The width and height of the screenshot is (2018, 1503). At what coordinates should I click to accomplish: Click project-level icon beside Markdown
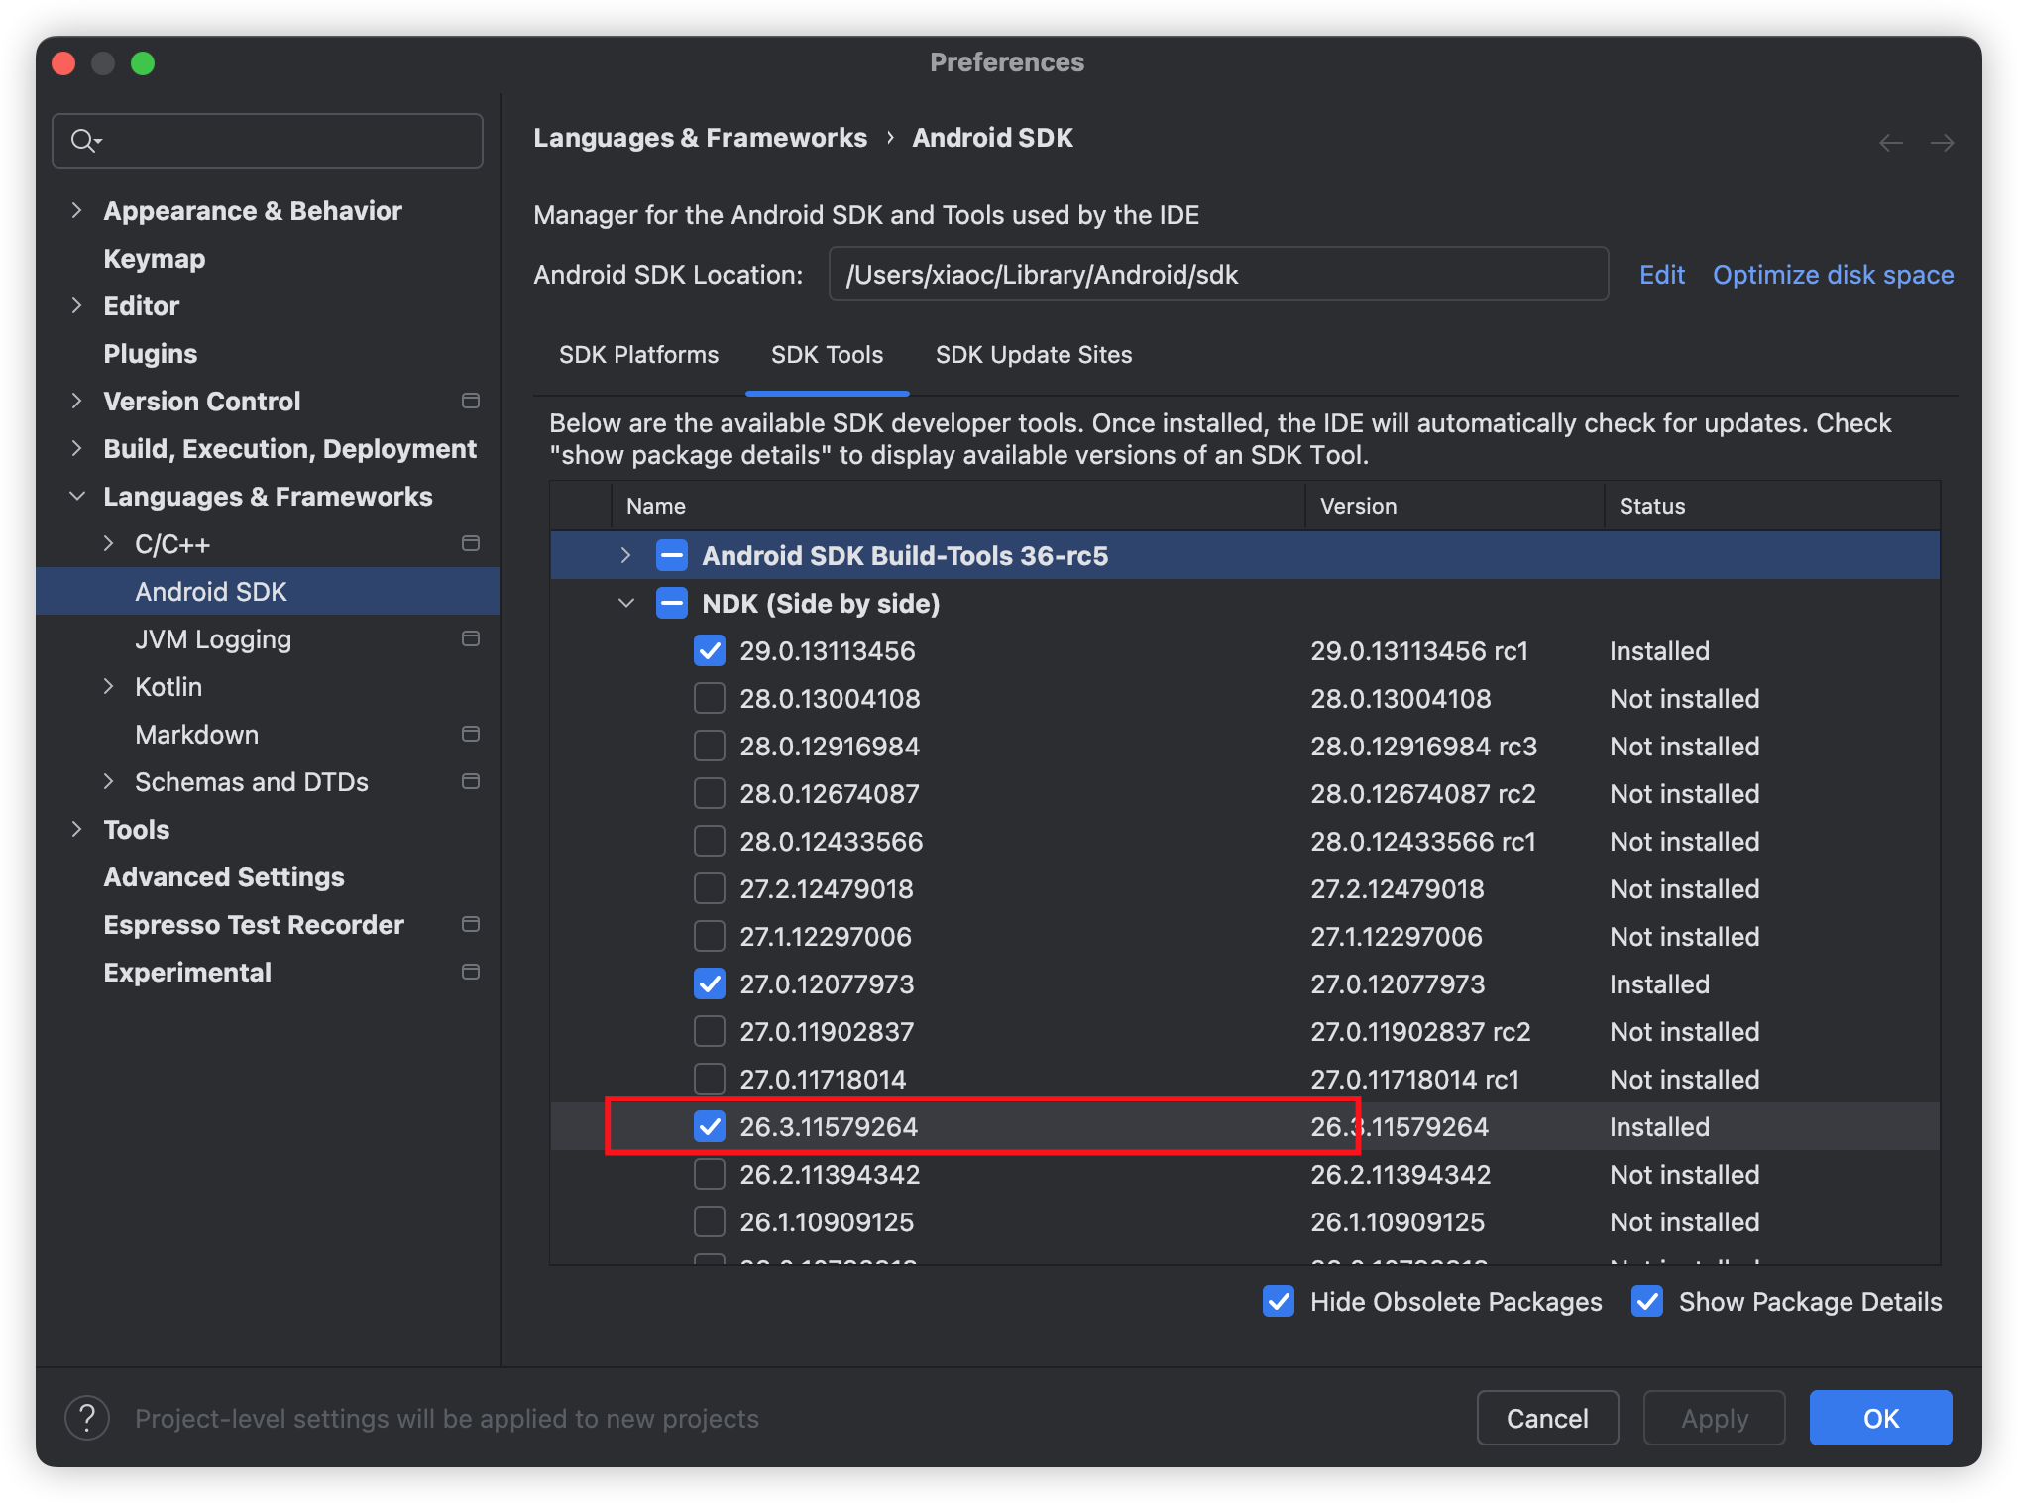[471, 734]
